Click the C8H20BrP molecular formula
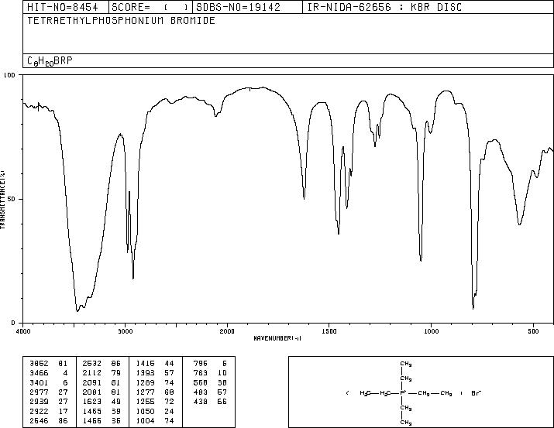554x428 pixels. [x=50, y=61]
